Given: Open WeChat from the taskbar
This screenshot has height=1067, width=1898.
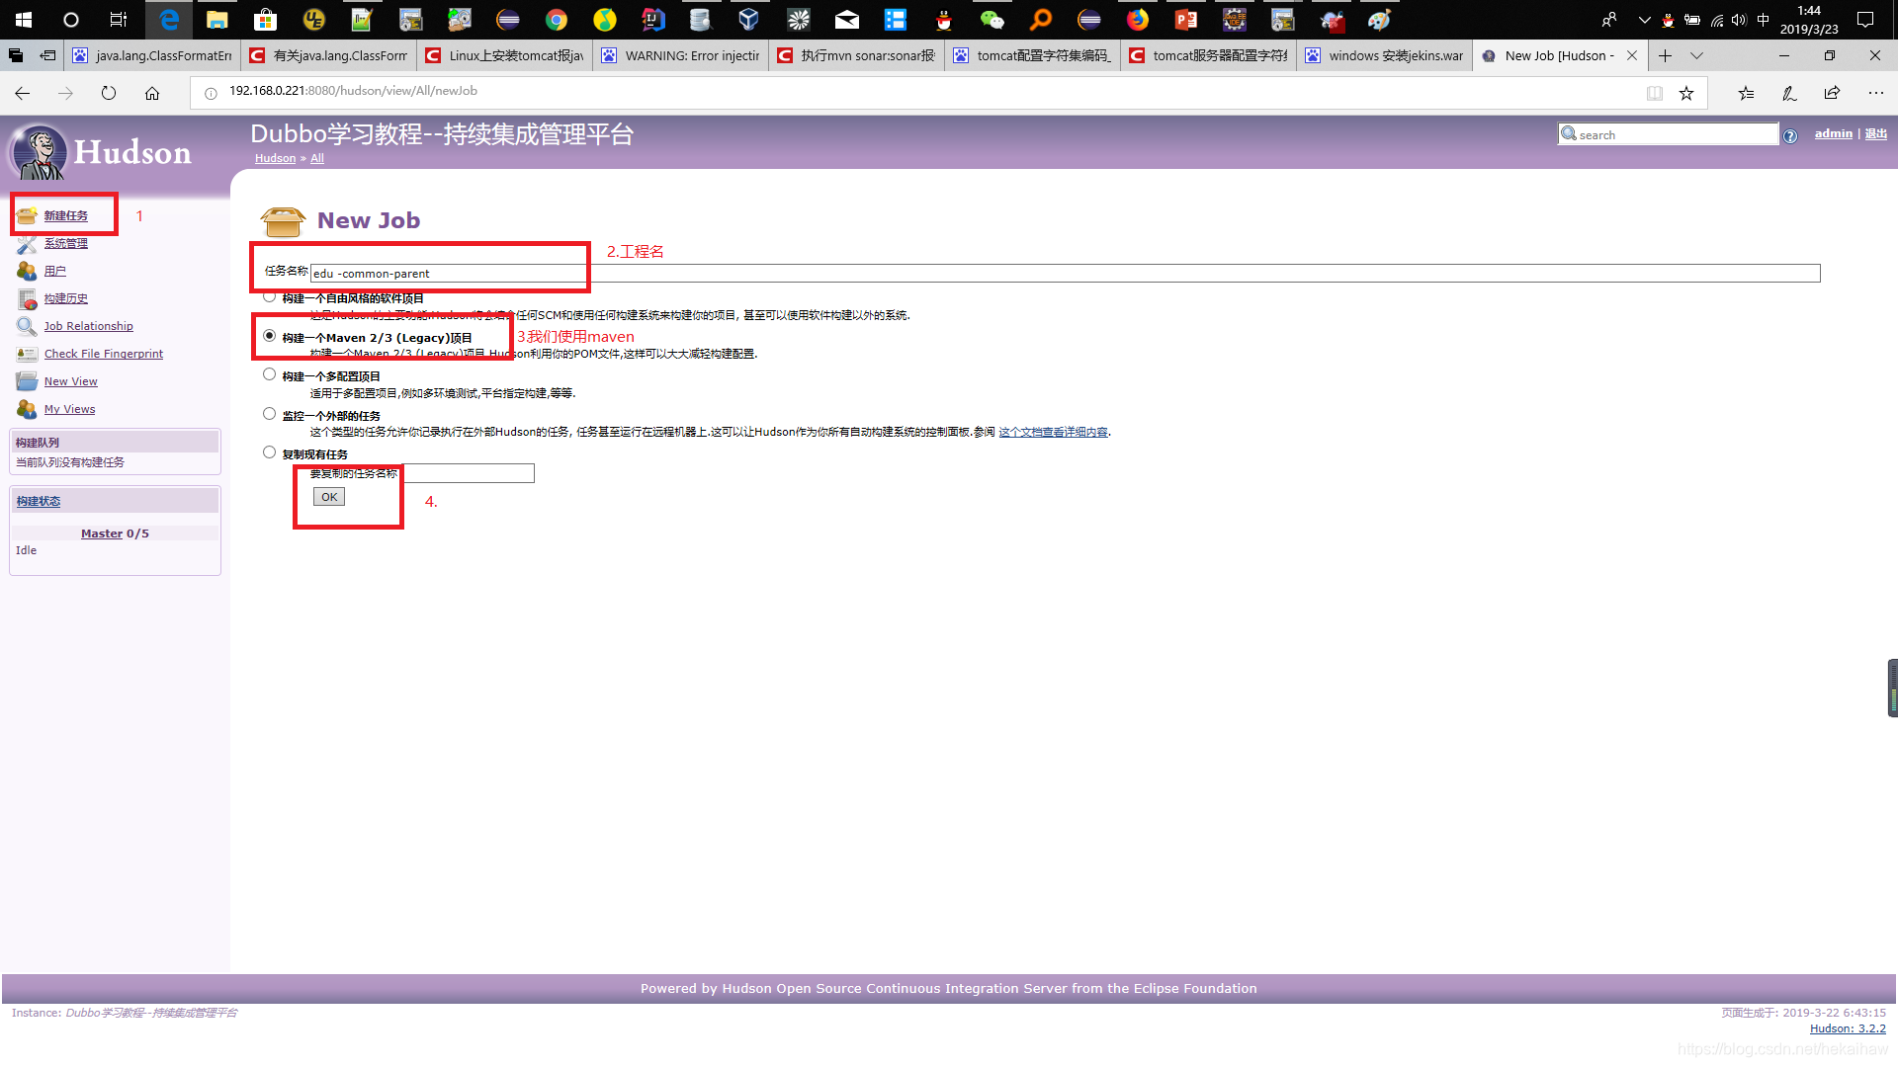Looking at the screenshot, I should [992, 19].
